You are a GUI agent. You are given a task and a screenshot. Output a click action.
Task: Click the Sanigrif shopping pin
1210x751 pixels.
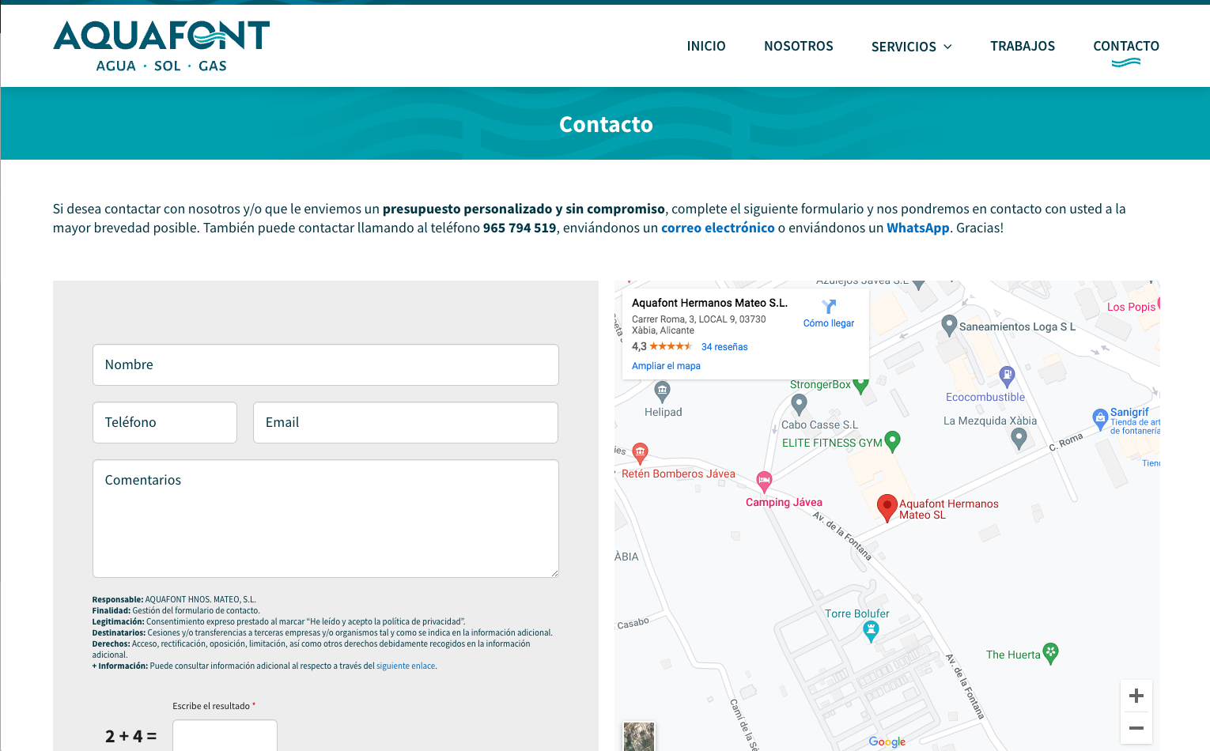coord(1100,418)
